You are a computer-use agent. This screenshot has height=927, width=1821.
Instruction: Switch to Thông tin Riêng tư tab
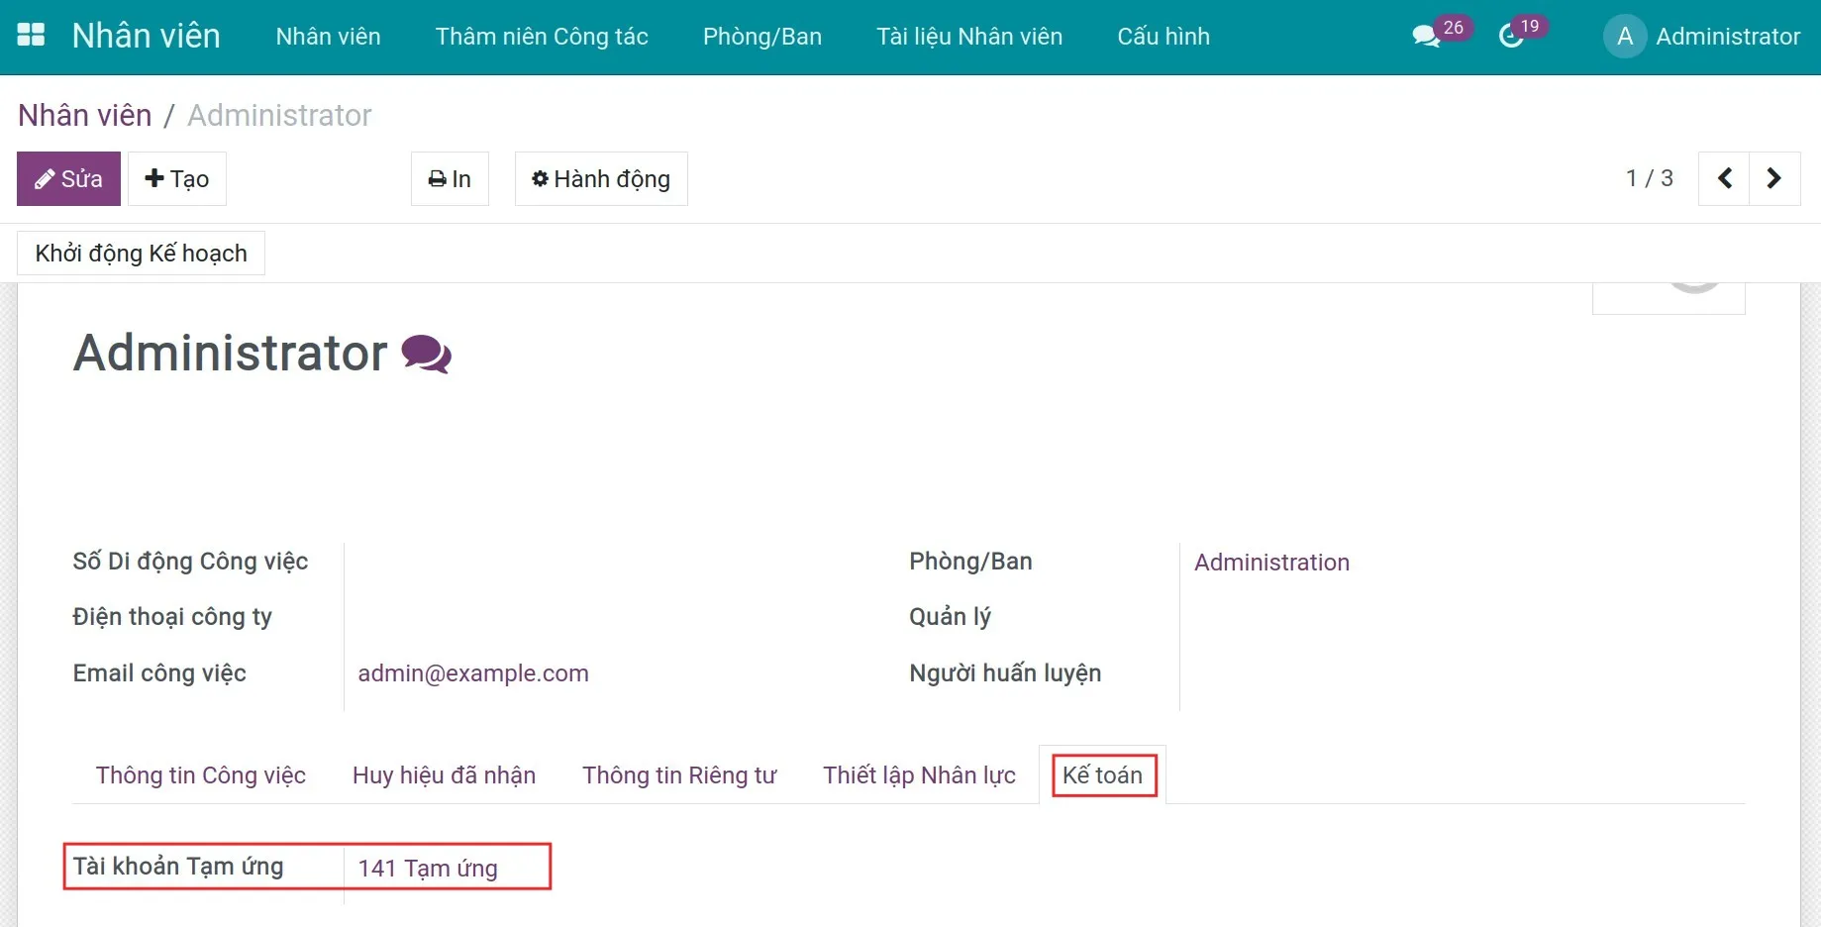(x=679, y=775)
